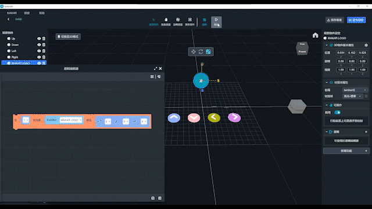The width and height of the screenshot is (372, 209).
Task: Click the blue publish button top right
Action: coord(356,20)
